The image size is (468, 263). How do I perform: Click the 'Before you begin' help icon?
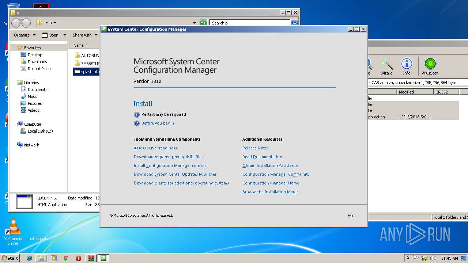tap(137, 123)
